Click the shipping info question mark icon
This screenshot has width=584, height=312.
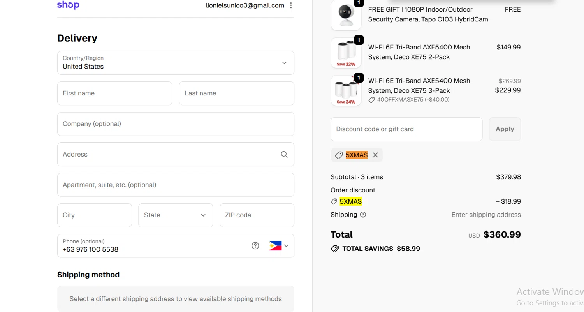tap(363, 215)
